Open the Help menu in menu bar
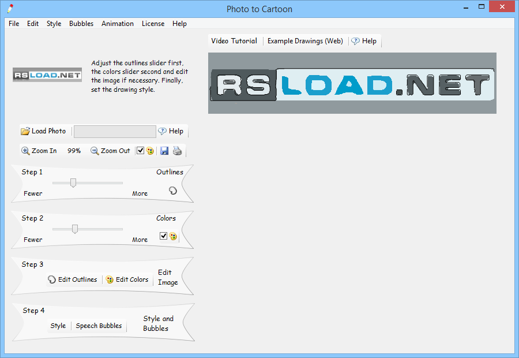519x358 pixels. point(179,24)
